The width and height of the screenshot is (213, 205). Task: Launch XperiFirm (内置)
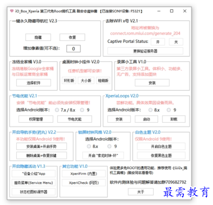point(84,174)
